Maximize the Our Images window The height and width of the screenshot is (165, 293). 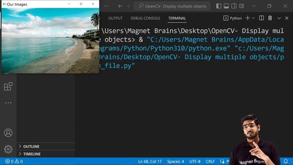[81, 4]
